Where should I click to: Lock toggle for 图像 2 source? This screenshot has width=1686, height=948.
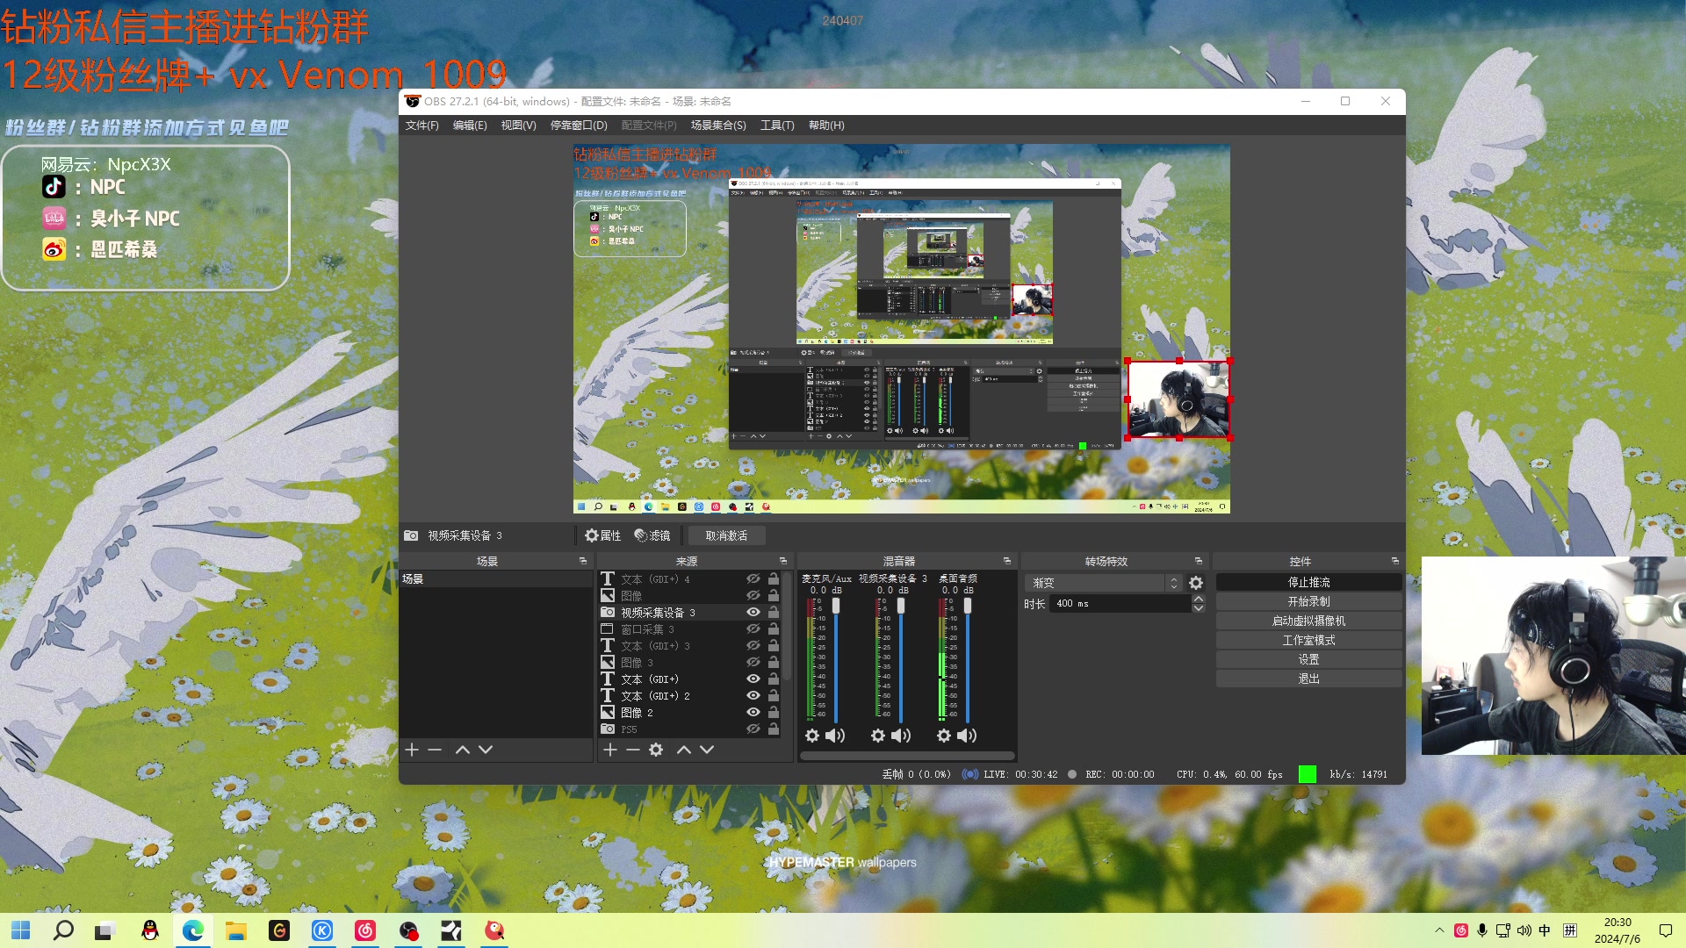[774, 713]
